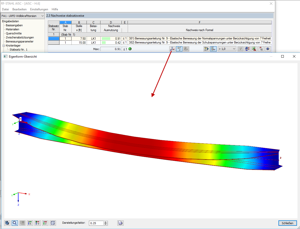Select Stabsatz Nr. 1 tree item
Viewport: 300px width, 229px height.
[x=18, y=50]
